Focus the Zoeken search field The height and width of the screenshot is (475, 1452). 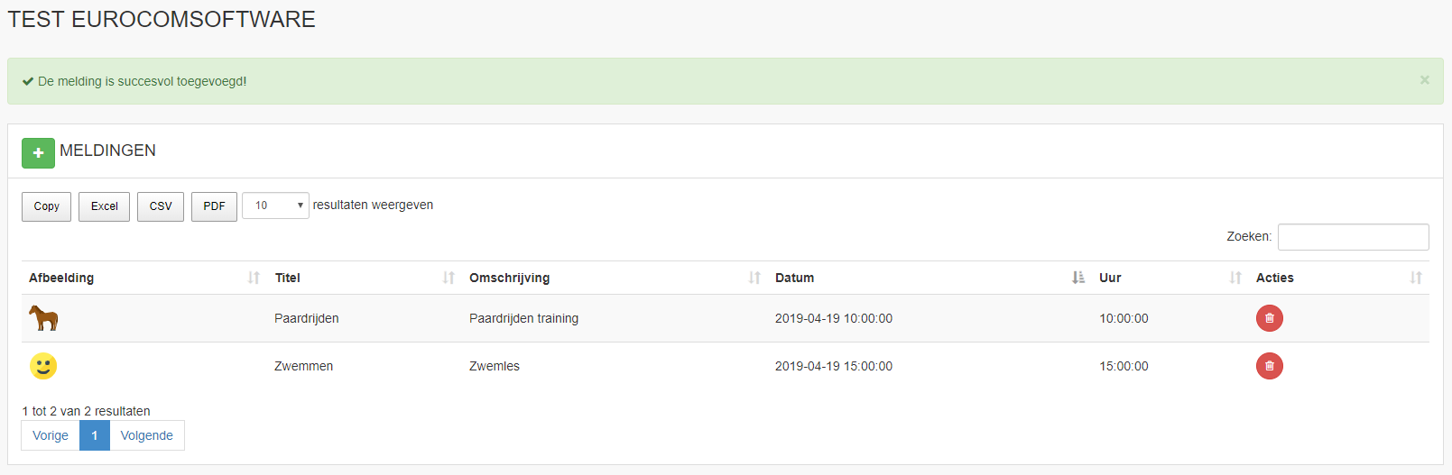[1353, 237]
